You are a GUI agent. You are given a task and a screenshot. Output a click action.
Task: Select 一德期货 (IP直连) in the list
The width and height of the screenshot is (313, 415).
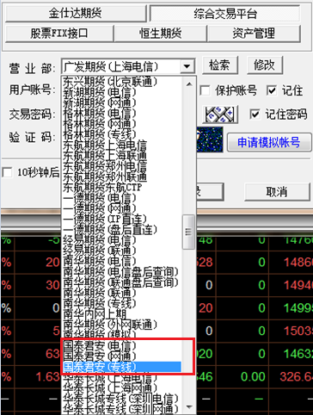(122, 219)
